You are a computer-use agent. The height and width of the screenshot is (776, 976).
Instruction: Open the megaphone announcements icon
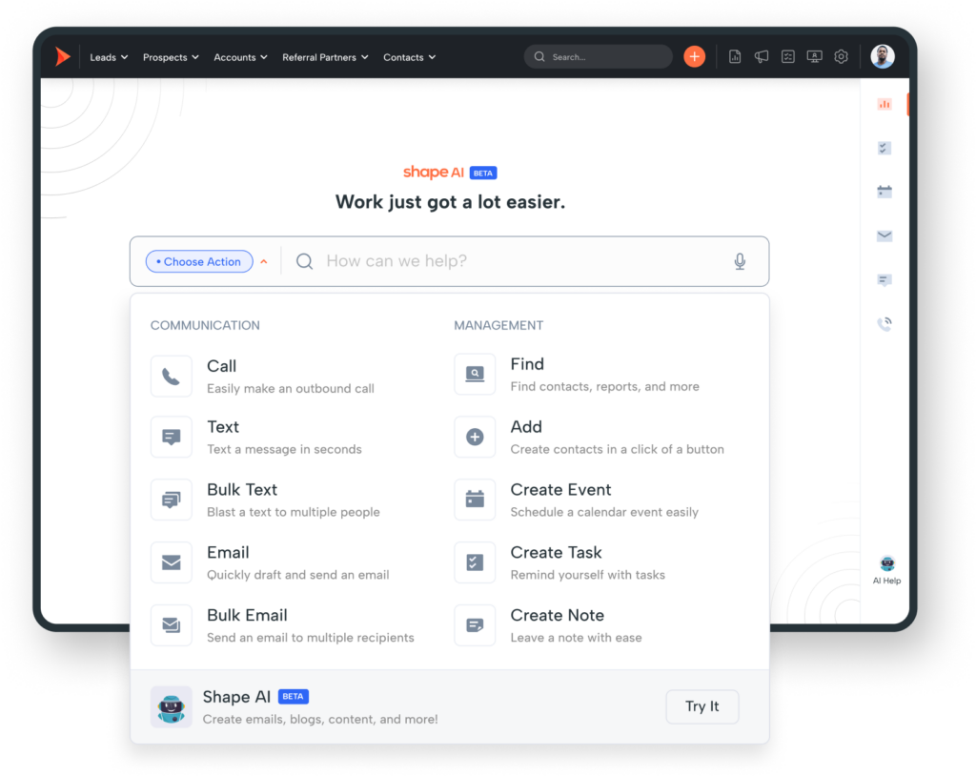(x=762, y=57)
